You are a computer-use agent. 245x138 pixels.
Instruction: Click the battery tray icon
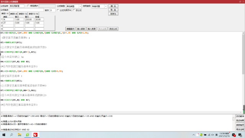pyautogui.click(x=205, y=135)
